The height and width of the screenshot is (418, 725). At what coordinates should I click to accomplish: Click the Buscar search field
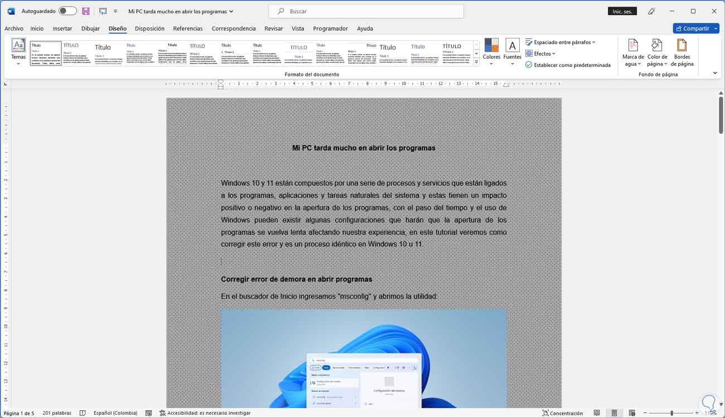366,11
